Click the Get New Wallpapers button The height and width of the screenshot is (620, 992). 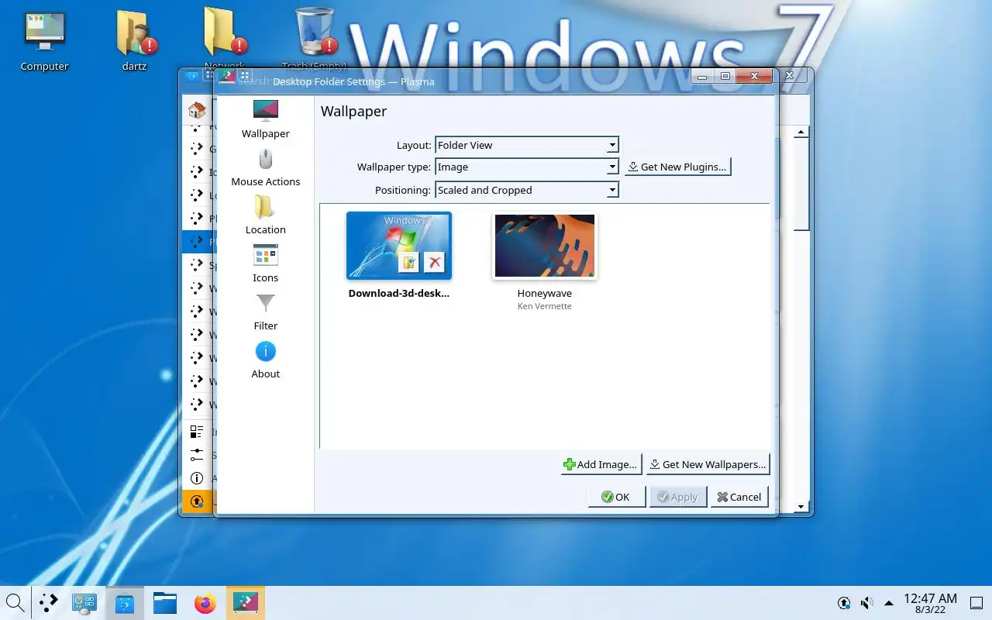click(x=708, y=464)
